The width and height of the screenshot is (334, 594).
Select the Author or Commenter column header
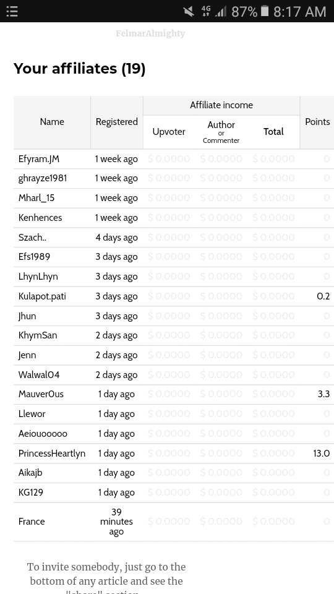(221, 132)
